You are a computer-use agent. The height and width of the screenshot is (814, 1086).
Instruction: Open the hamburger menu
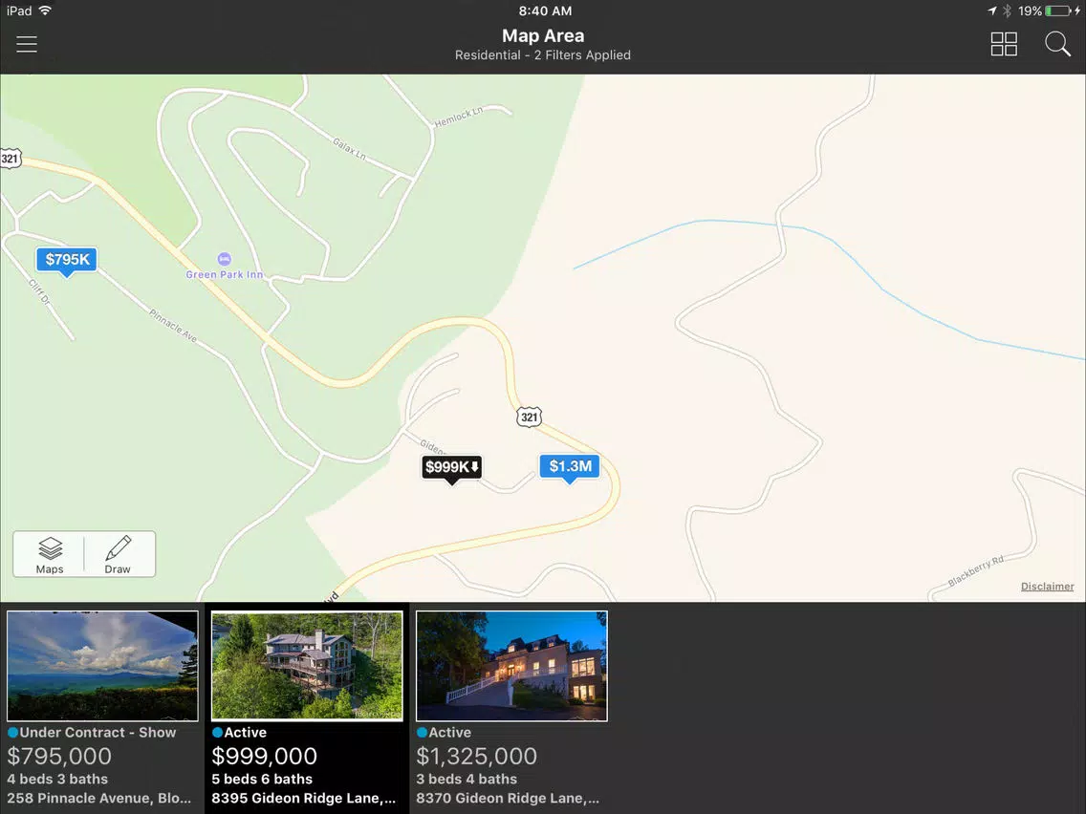tap(27, 44)
